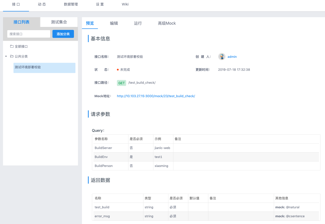This screenshot has height=224, width=325.
Task: Click the admin user avatar
Action: [x=222, y=57]
